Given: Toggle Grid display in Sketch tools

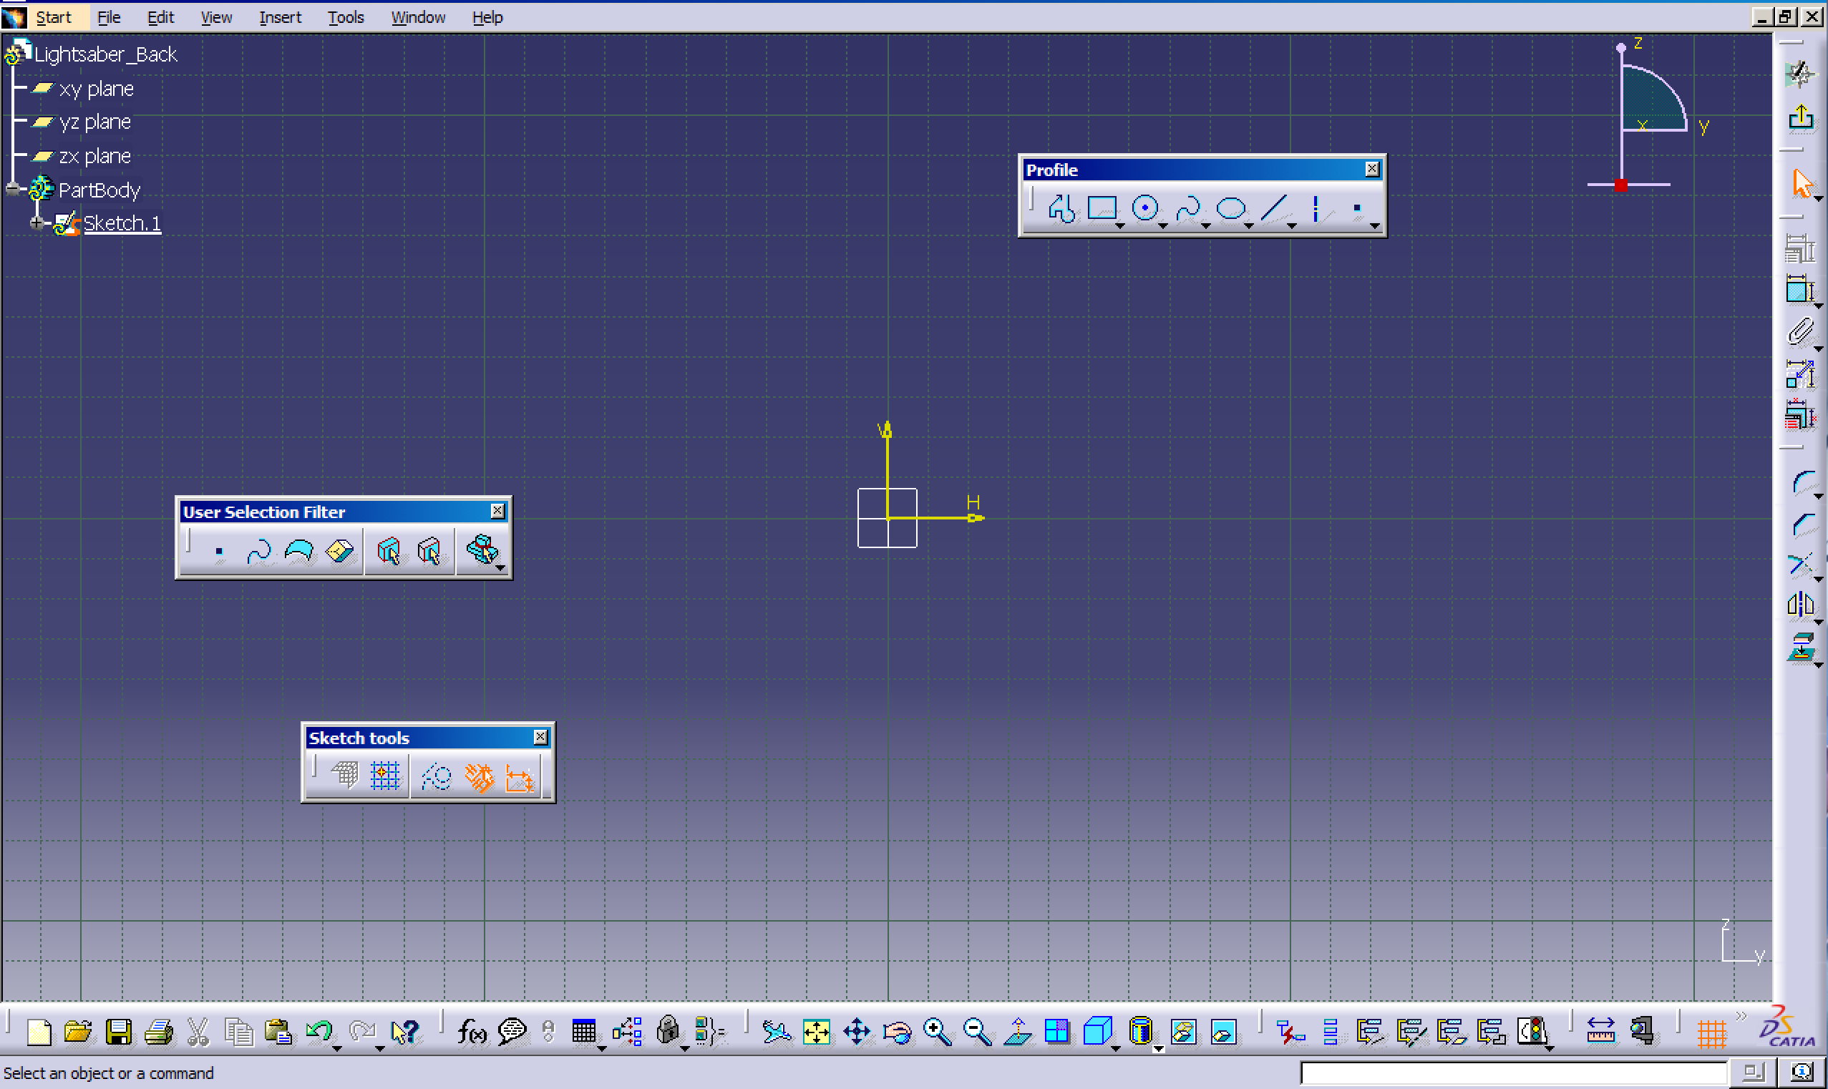Looking at the screenshot, I should 344,776.
